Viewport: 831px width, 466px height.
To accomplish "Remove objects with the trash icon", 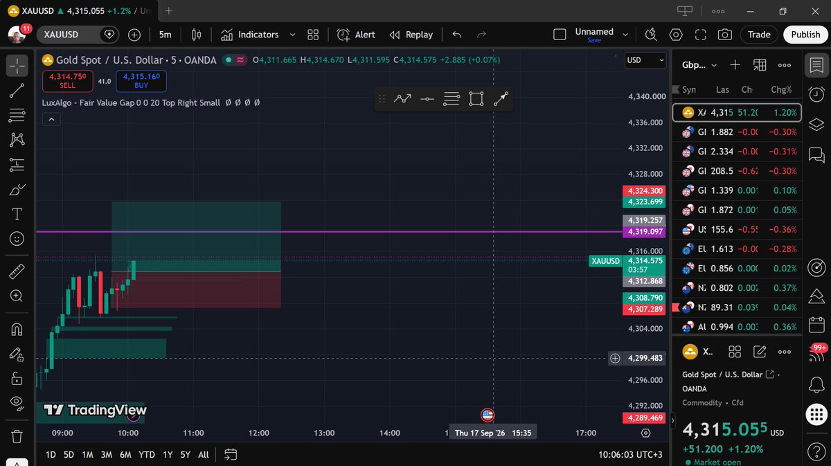I will click(x=17, y=436).
